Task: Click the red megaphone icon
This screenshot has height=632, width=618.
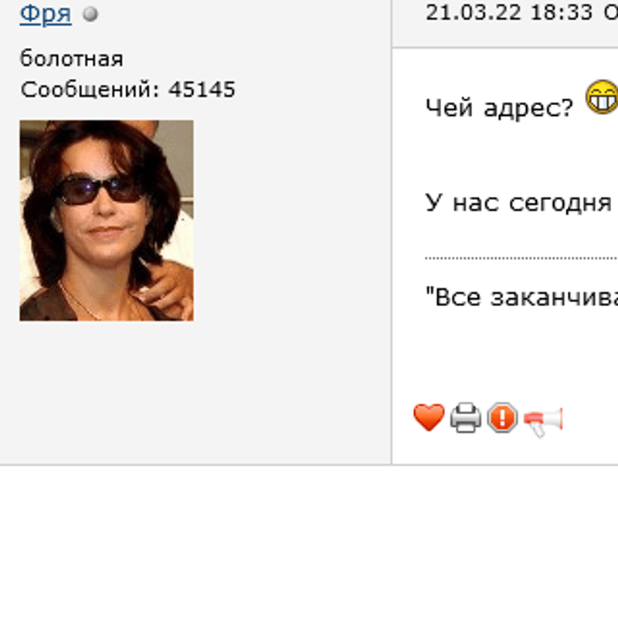Action: tap(543, 421)
